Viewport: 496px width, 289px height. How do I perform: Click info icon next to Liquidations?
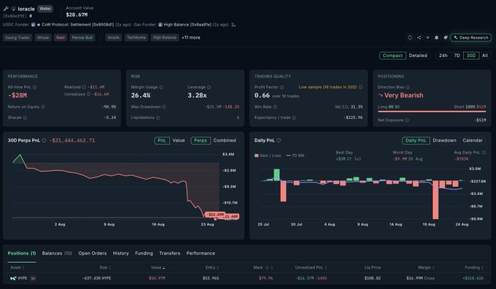(158, 117)
